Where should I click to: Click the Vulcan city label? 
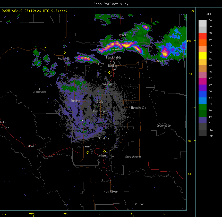click(x=140, y=204)
